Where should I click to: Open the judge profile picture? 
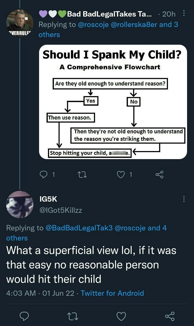pos(20,23)
